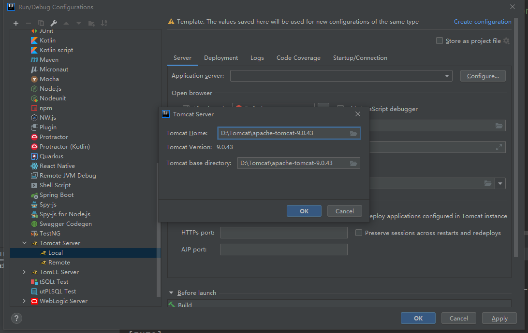528x333 pixels.
Task: Expand the TomEE Server tree node
Action: (24, 272)
